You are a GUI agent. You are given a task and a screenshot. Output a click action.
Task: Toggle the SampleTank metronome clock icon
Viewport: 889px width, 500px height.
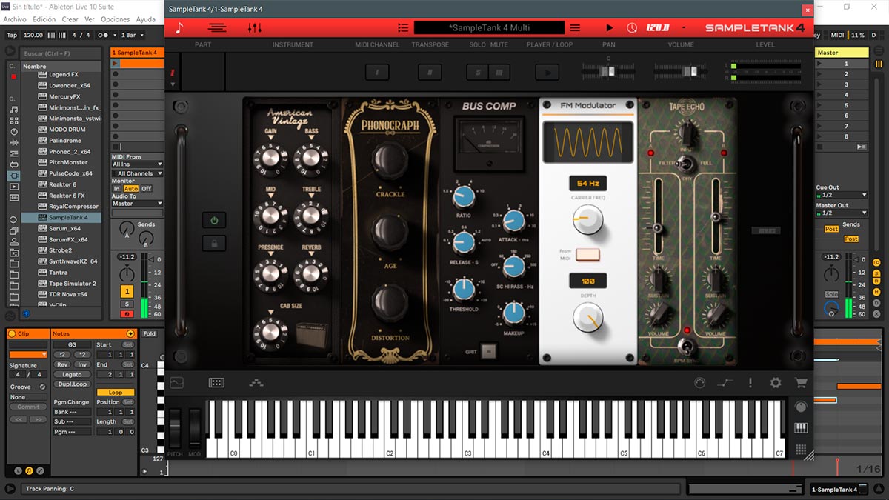pyautogui.click(x=632, y=27)
